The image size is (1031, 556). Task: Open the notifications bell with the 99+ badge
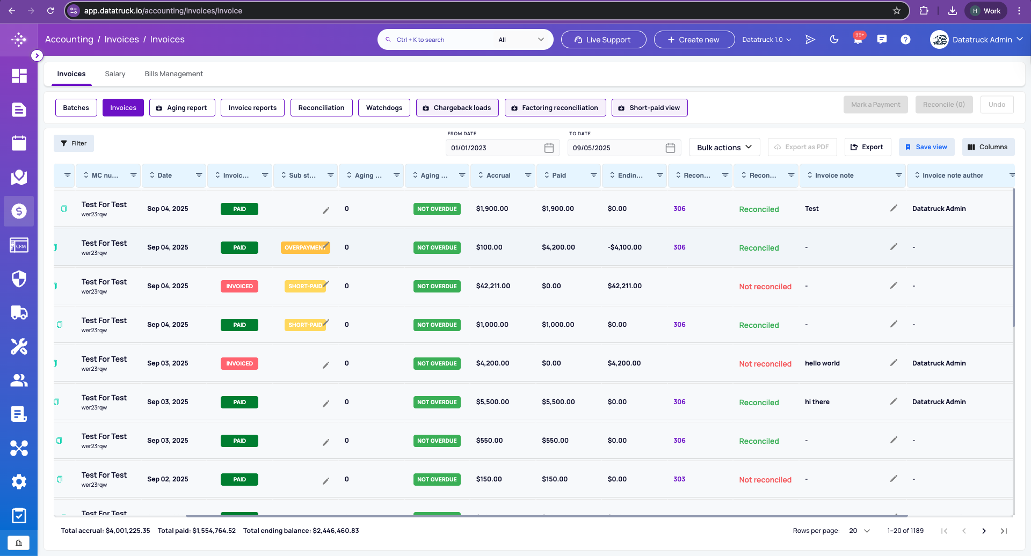pos(858,39)
